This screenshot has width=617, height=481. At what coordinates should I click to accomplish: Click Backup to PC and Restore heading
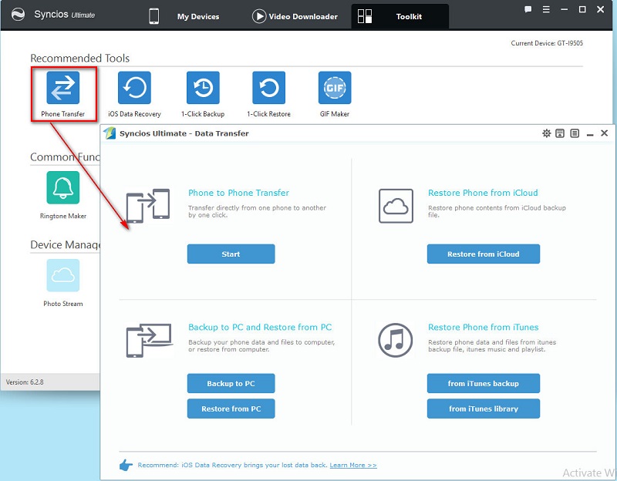click(260, 328)
